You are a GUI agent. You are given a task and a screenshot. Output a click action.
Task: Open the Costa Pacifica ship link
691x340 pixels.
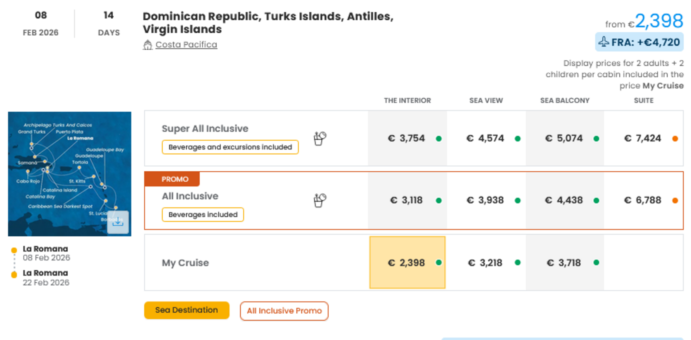tap(186, 45)
